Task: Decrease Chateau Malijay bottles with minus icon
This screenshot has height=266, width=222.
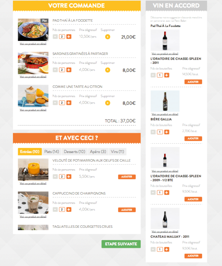Action: click(x=153, y=249)
